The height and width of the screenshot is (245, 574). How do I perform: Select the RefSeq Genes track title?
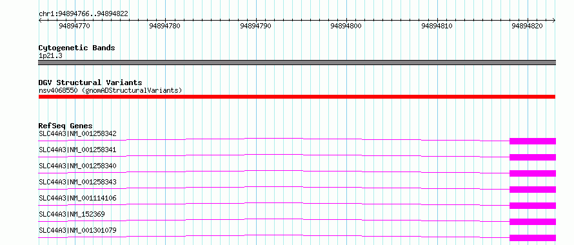66,126
